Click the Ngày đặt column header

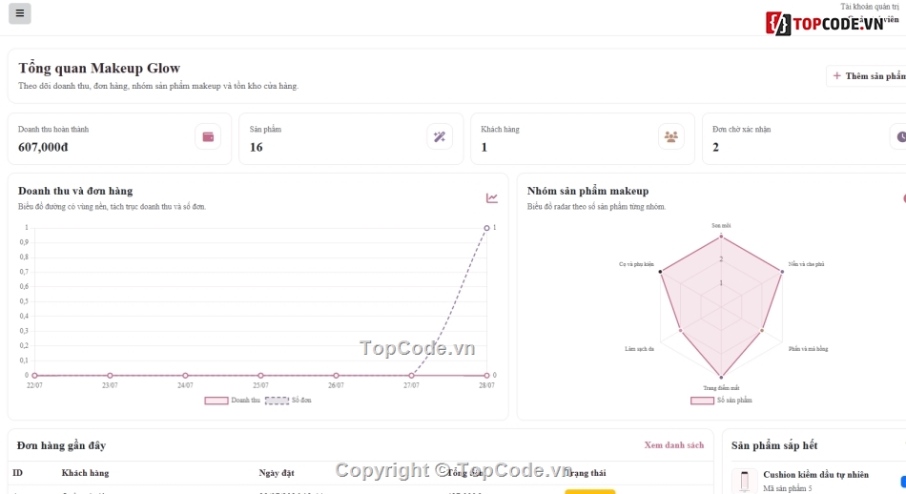point(277,473)
